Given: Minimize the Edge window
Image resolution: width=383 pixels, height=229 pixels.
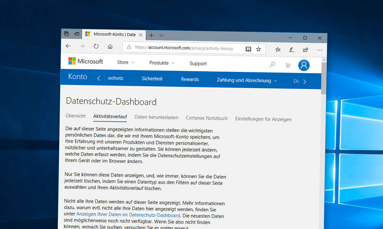Looking at the screenshot, I should pos(290,38).
